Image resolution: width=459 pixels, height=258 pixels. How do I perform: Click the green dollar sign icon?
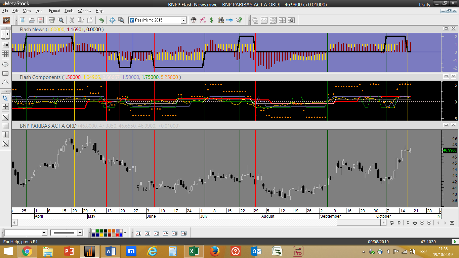click(212, 20)
